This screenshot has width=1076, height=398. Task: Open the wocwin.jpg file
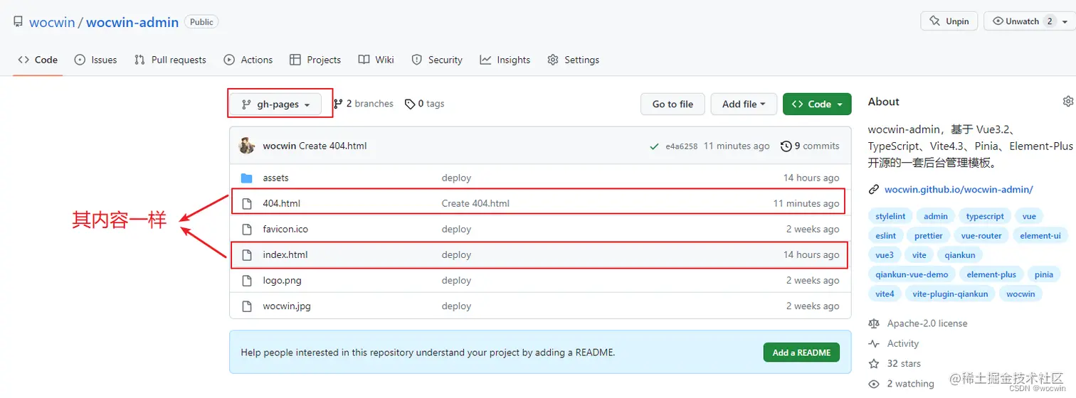coord(287,306)
